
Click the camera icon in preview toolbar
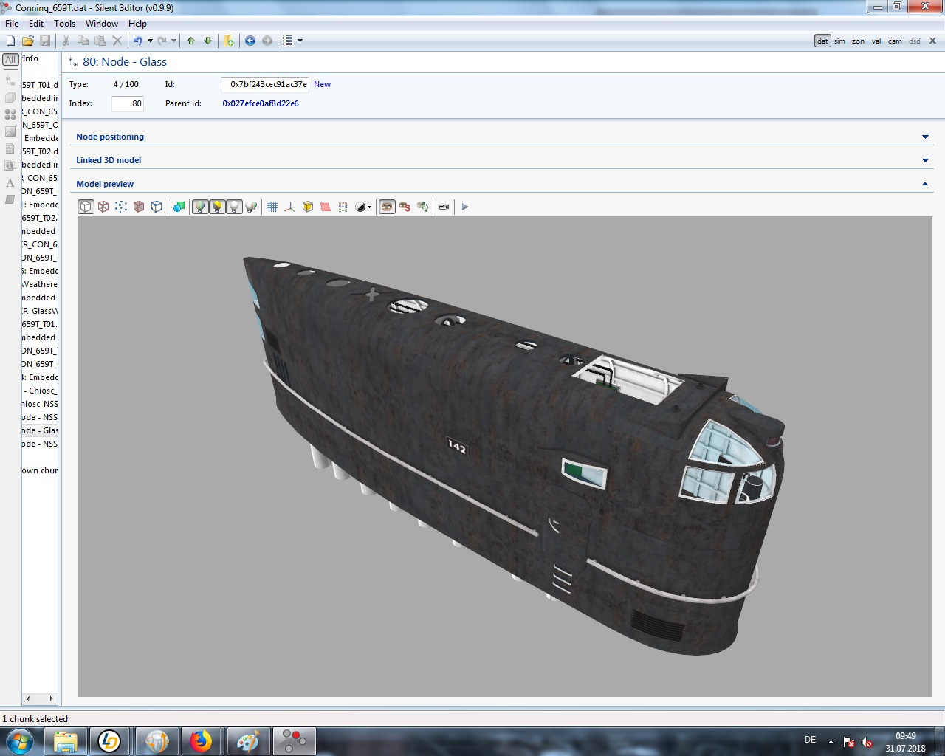[444, 207]
